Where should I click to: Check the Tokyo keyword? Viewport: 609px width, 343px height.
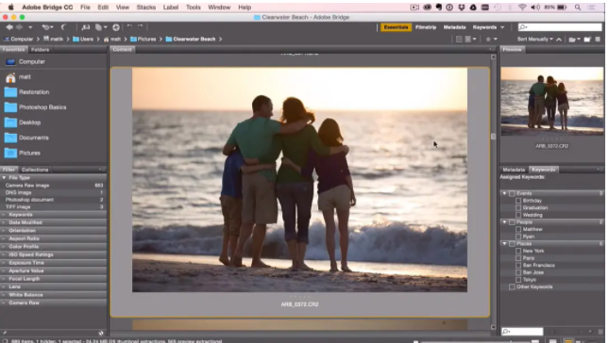(518, 280)
